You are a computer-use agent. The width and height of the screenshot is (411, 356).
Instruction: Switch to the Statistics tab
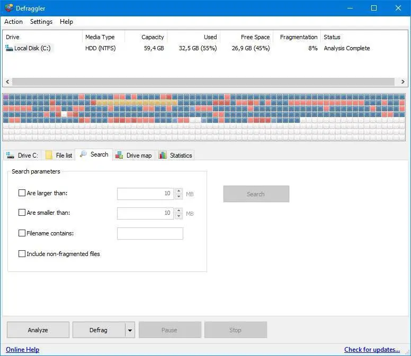[x=176, y=155]
